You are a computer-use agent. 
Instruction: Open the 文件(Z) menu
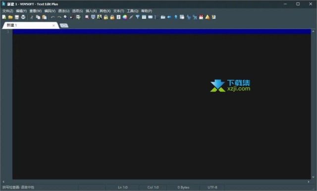coord(8,11)
